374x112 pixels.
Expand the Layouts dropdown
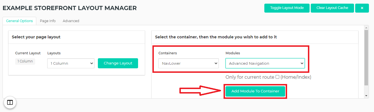click(71, 63)
